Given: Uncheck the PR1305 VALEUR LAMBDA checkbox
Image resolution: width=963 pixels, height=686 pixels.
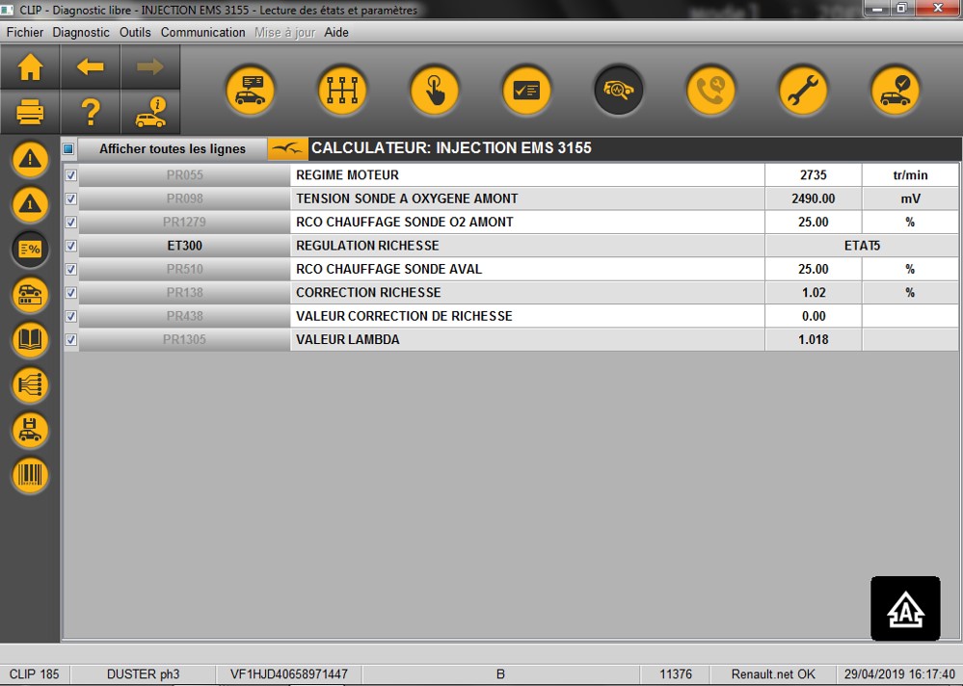Looking at the screenshot, I should 70,339.
